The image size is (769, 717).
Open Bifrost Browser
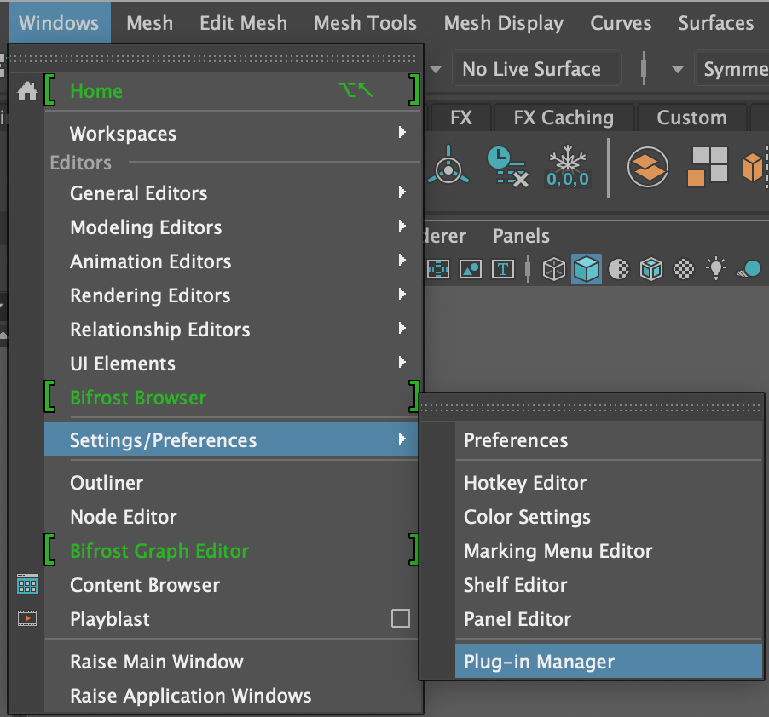231,397
